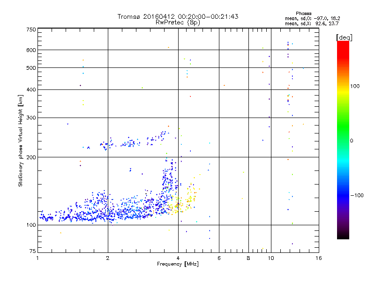375x281 pixels.
Task: Click the x-axis tick label '16'
Action: 319,258
